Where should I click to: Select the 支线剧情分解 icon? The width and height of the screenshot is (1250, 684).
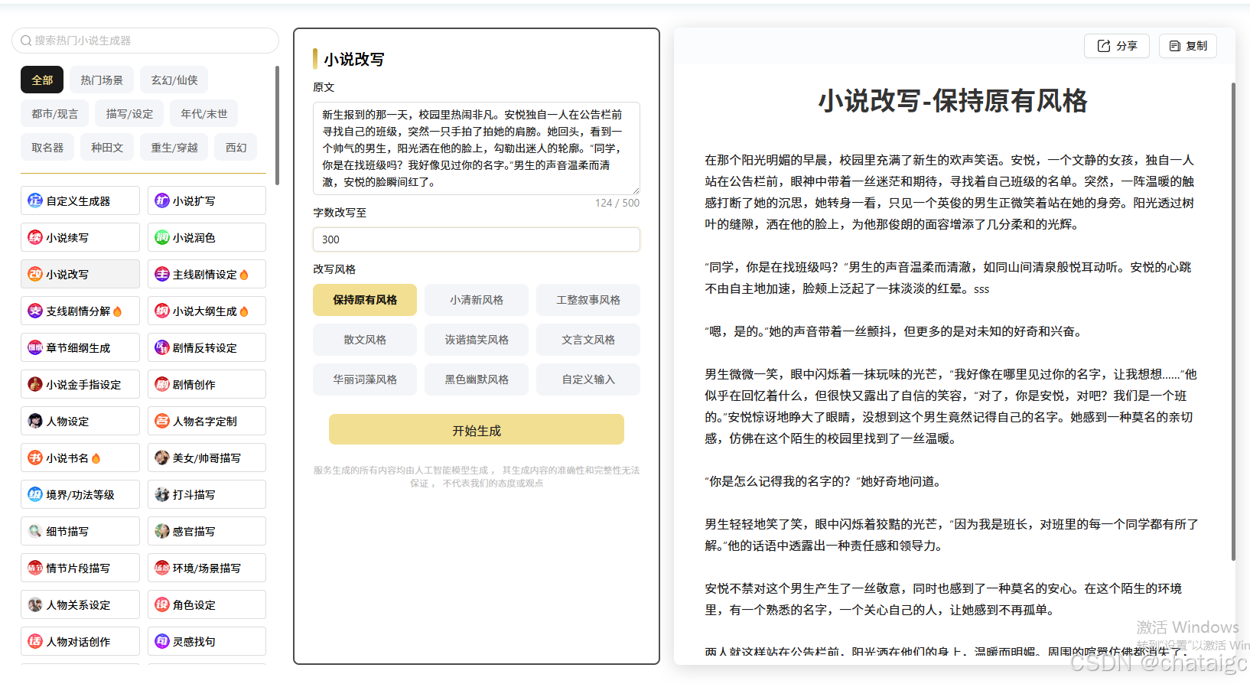tap(35, 311)
